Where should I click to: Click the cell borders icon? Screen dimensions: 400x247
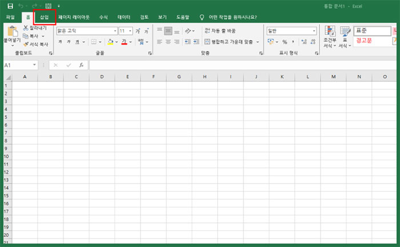94,42
